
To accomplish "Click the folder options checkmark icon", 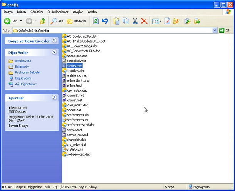I will click(176, 21).
